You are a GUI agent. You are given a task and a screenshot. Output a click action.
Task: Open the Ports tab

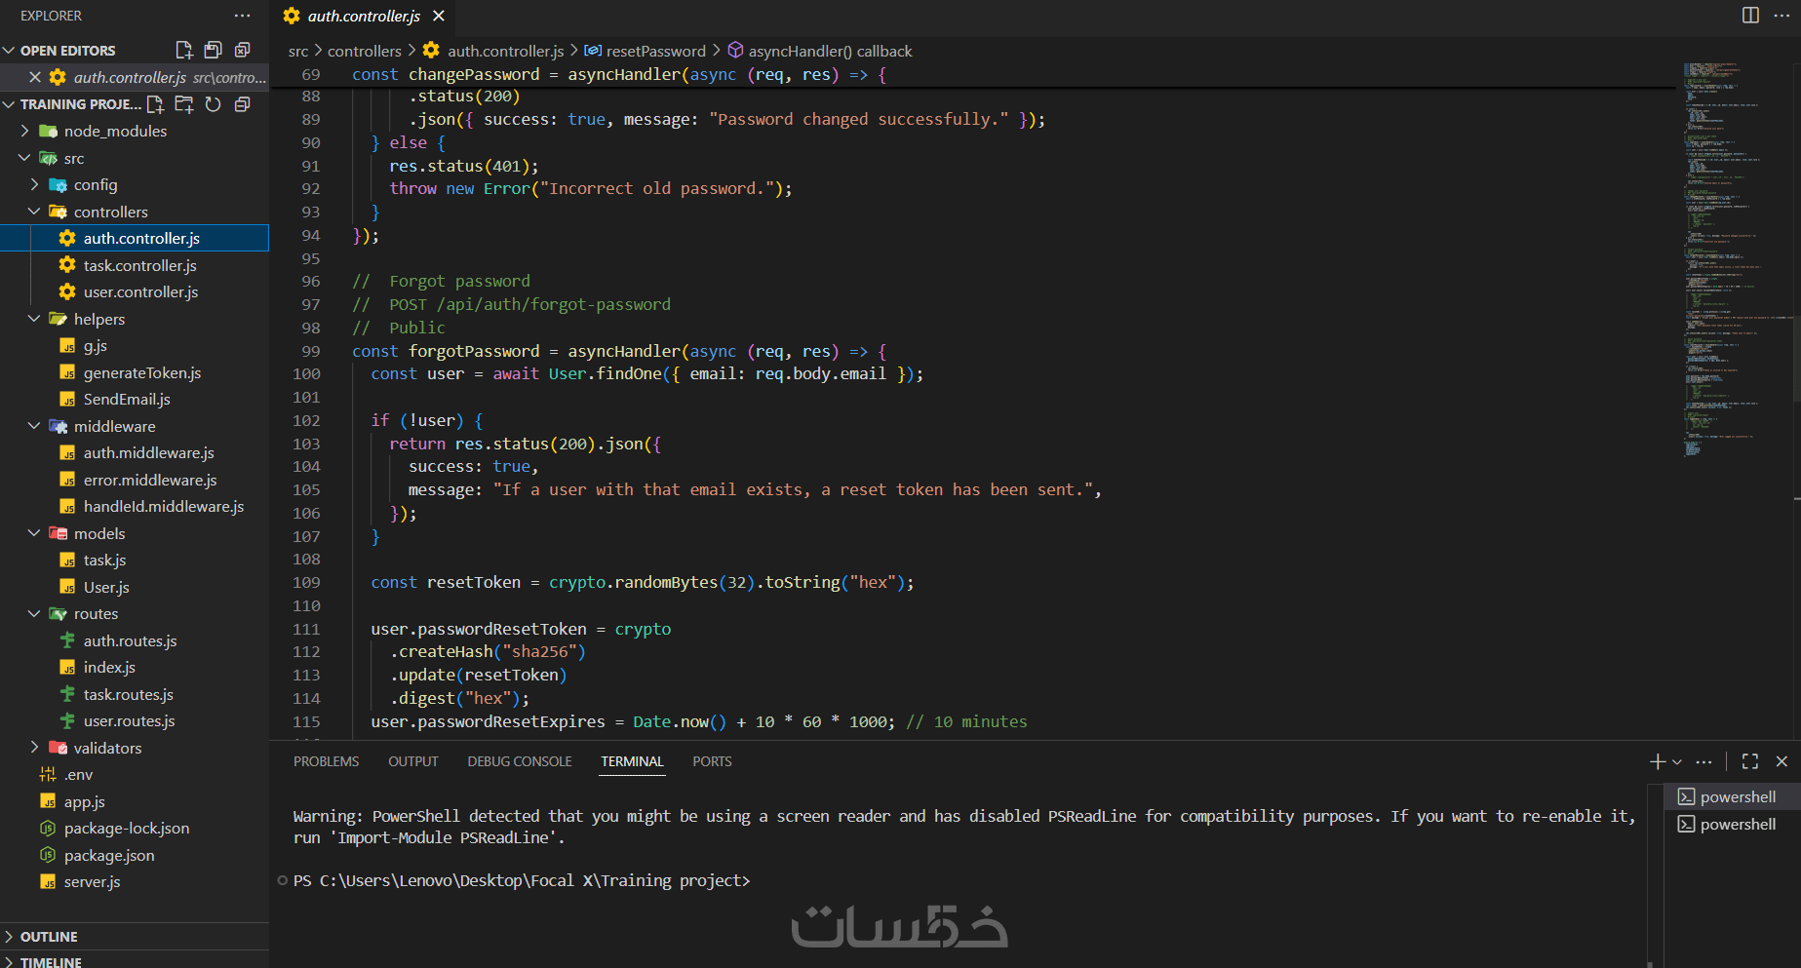tap(712, 761)
